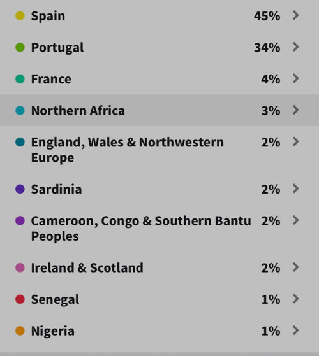Viewport: 319px width, 356px height.
Task: Select the Northern Africa region label
Action: click(x=78, y=111)
